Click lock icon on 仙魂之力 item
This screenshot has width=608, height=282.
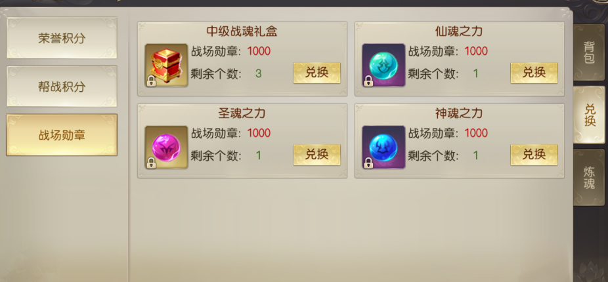point(368,81)
